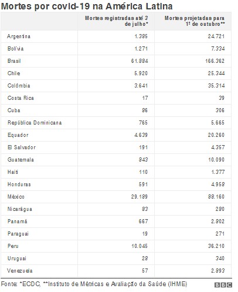Viewport: 238px width, 292px height.
Task: Select Uruguai's projected value 340
Action: (x=220, y=259)
